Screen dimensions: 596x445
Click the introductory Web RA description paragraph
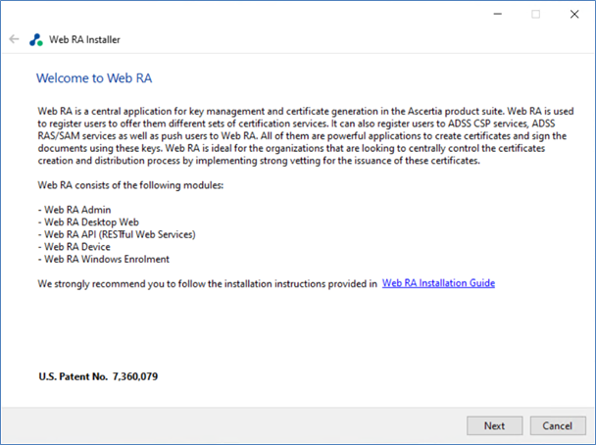point(306,135)
